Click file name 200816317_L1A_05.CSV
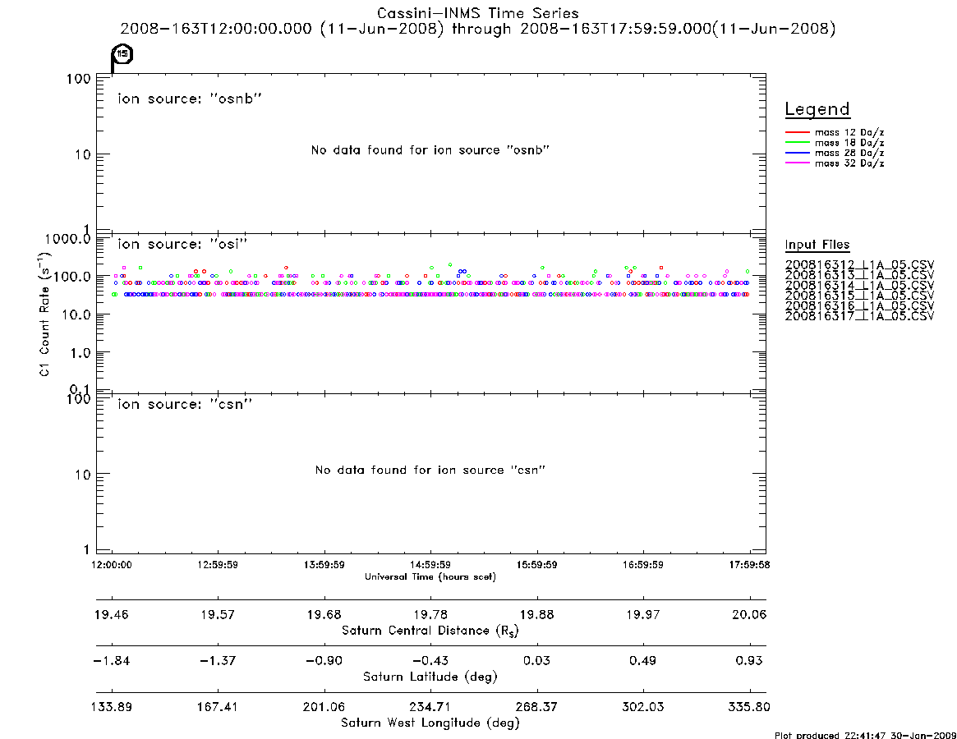The height and width of the screenshot is (739, 957). point(859,317)
